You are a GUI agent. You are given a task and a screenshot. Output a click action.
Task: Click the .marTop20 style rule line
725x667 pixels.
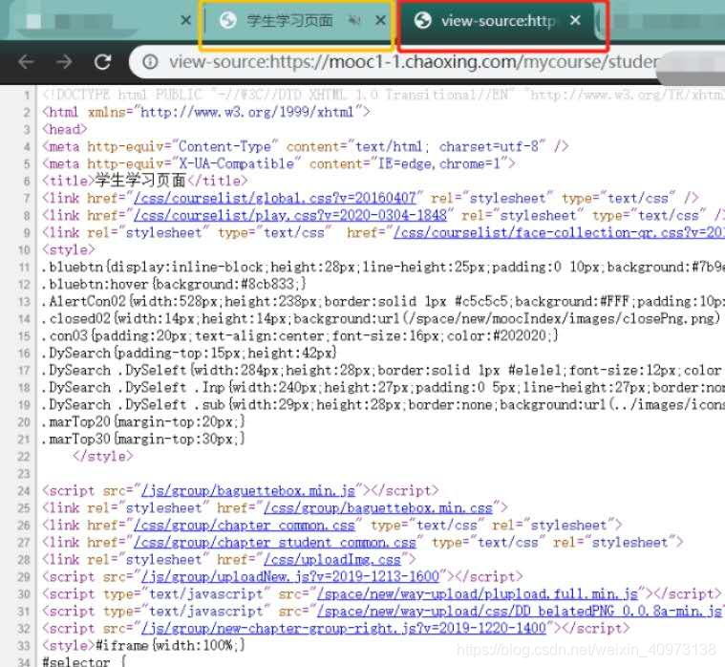tap(143, 421)
